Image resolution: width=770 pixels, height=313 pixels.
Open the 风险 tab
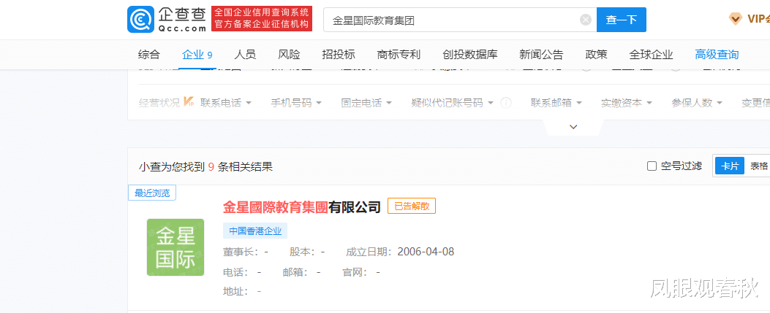(289, 55)
